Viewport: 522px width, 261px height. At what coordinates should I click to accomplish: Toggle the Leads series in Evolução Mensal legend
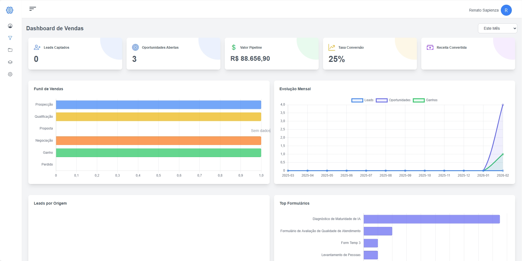[362, 100]
